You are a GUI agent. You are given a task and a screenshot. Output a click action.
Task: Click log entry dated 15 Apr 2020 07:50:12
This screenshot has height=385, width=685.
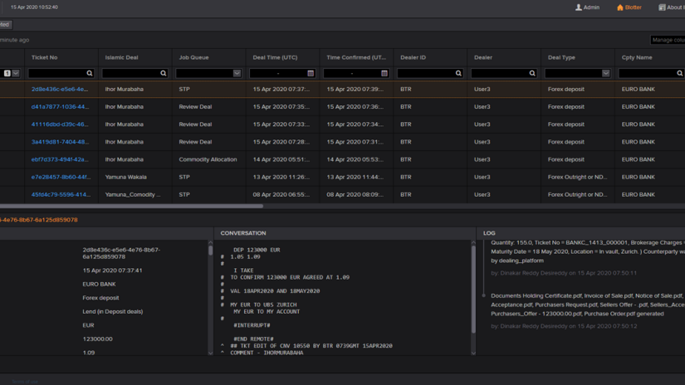coord(564,326)
